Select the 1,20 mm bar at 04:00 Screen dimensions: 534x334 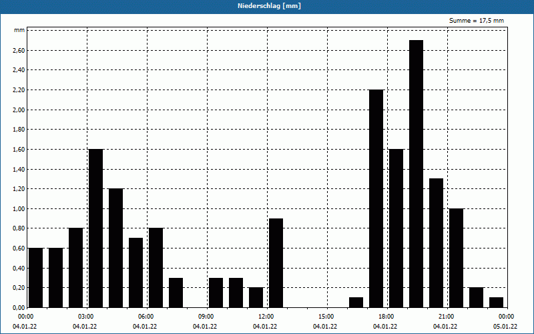point(115,248)
